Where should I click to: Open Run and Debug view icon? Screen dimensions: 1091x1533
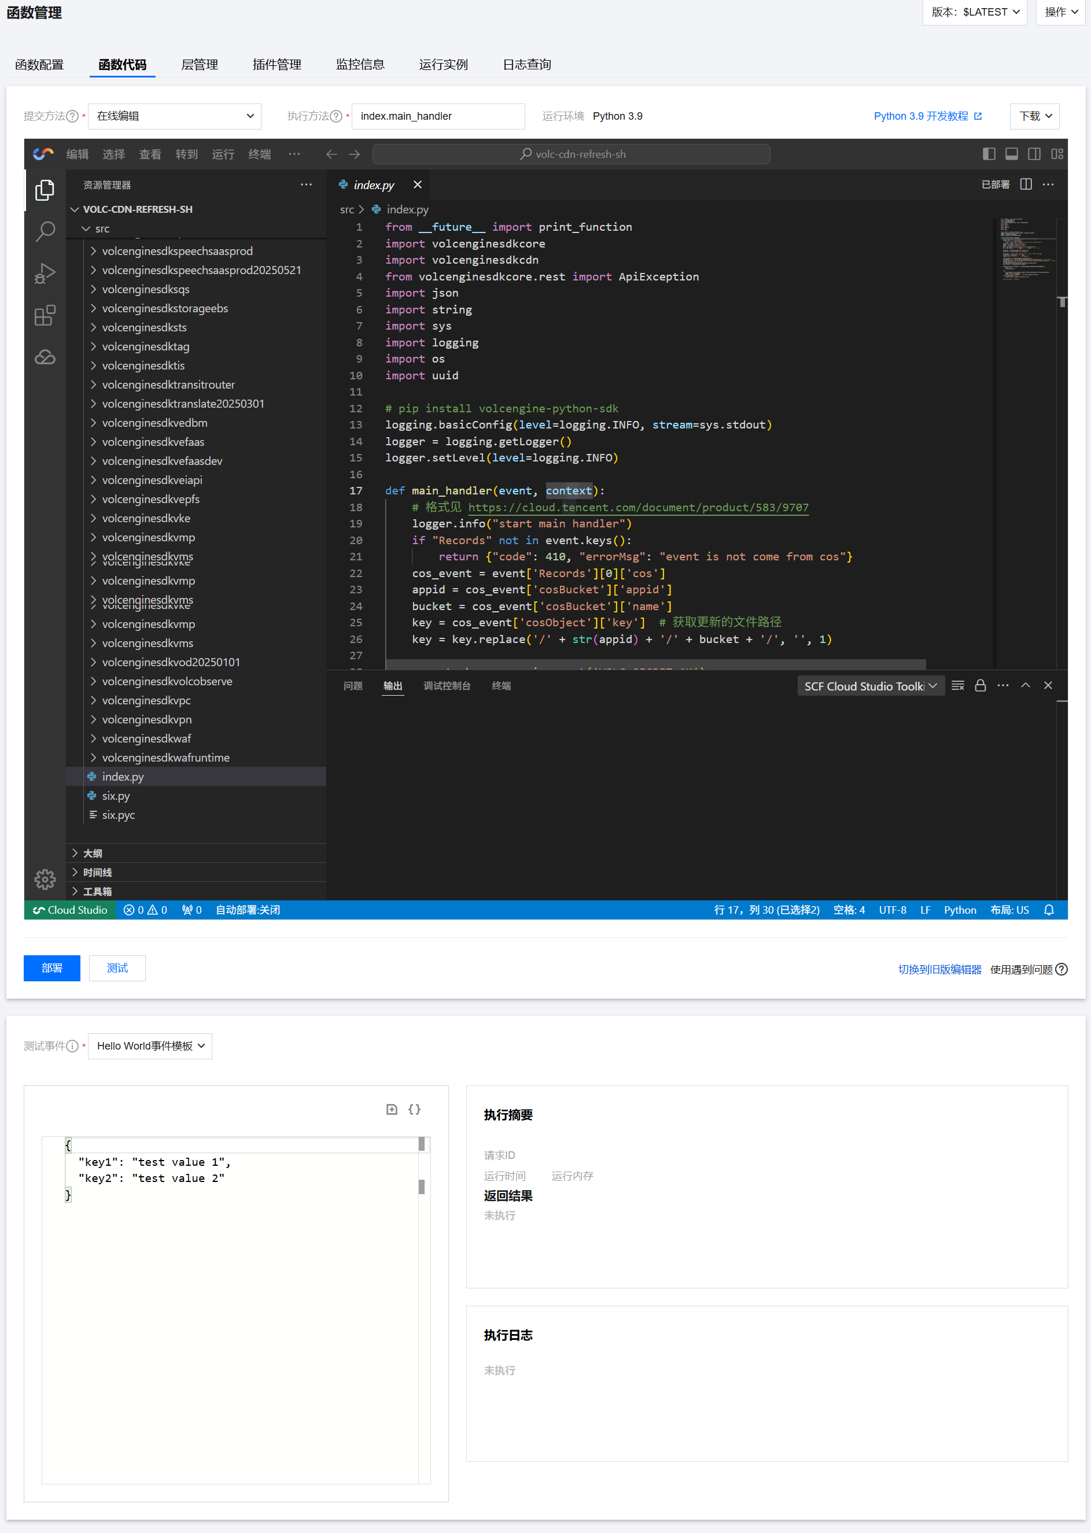45,274
